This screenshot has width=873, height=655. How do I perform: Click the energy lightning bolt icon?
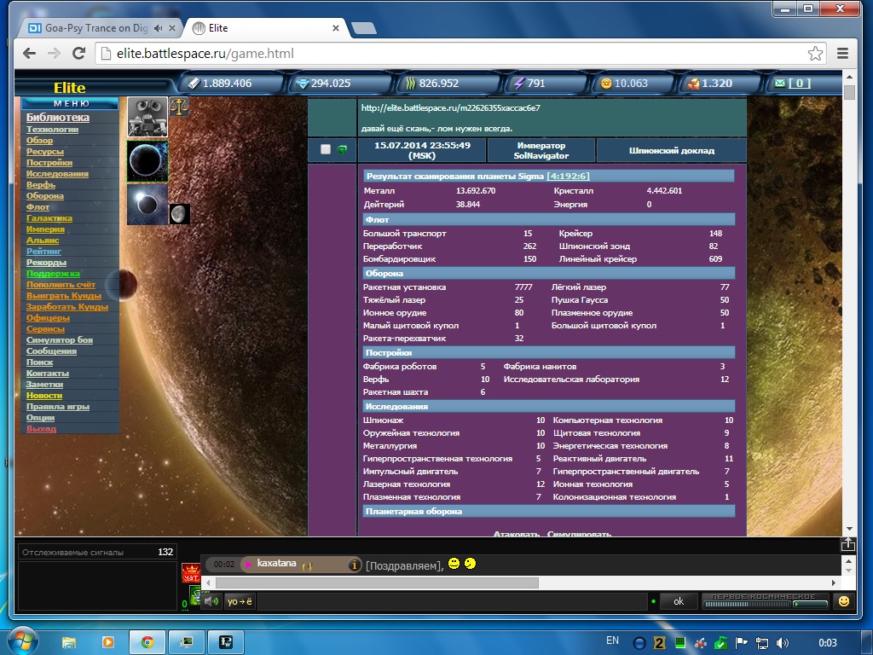[x=519, y=84]
